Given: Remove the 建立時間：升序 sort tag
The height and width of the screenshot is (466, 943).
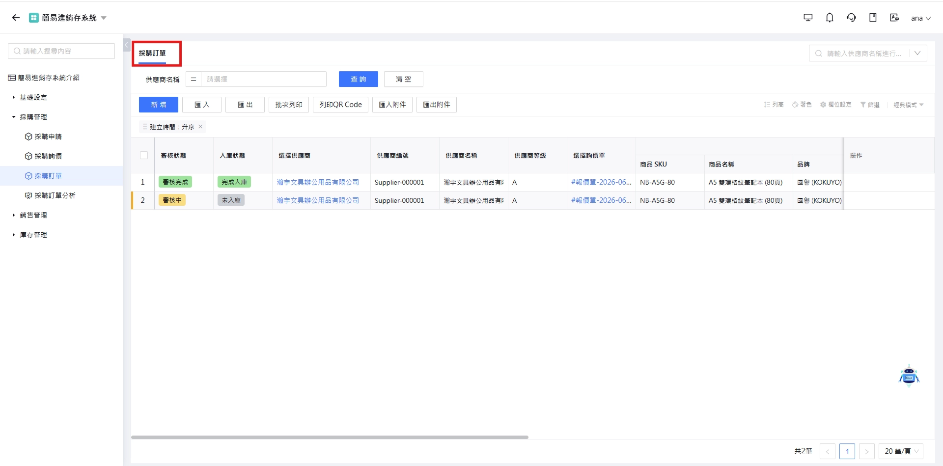Looking at the screenshot, I should pos(200,127).
